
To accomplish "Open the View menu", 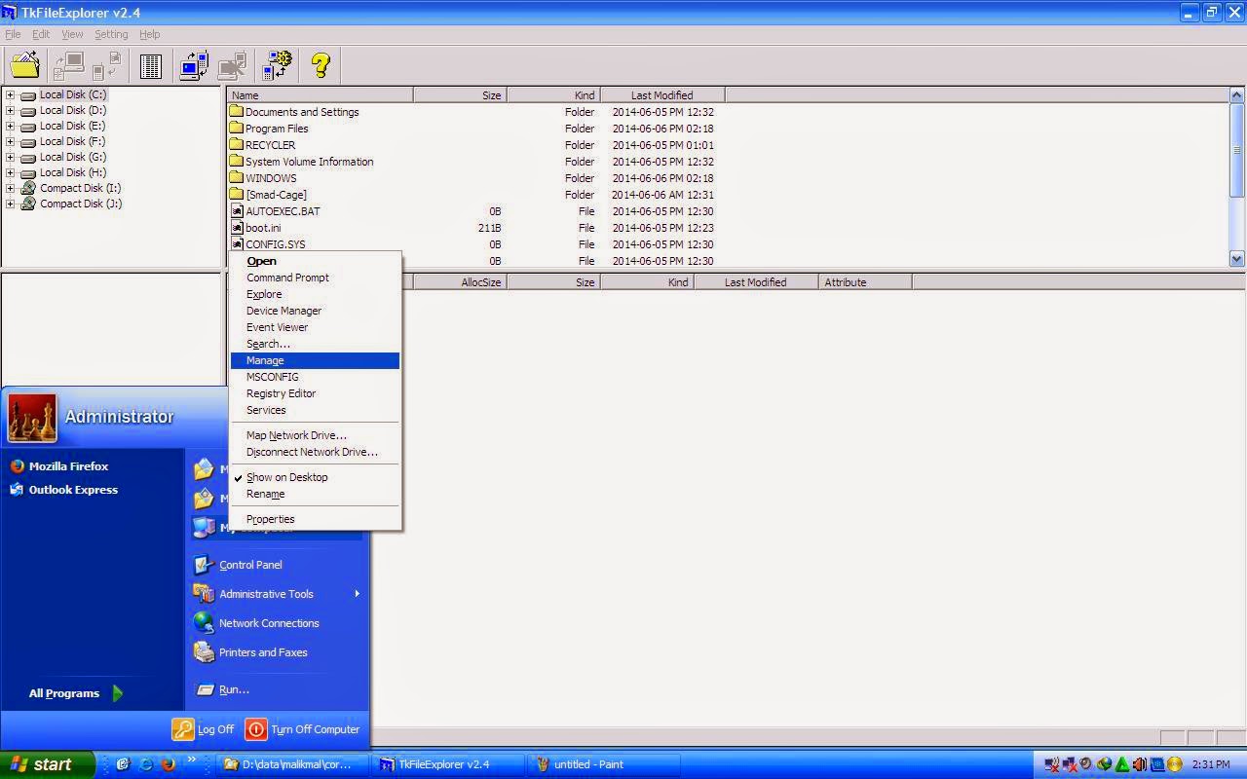I will 72,34.
